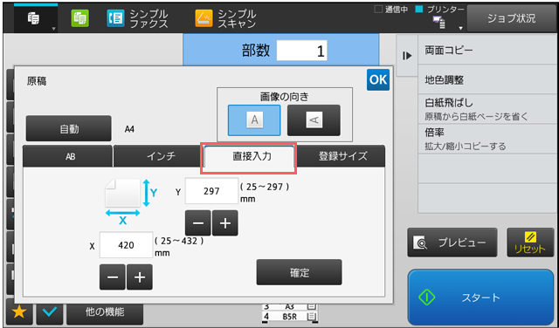Screen dimensions: 559x328
Task: Confirm original dialog with OK button
Action: pos(378,79)
